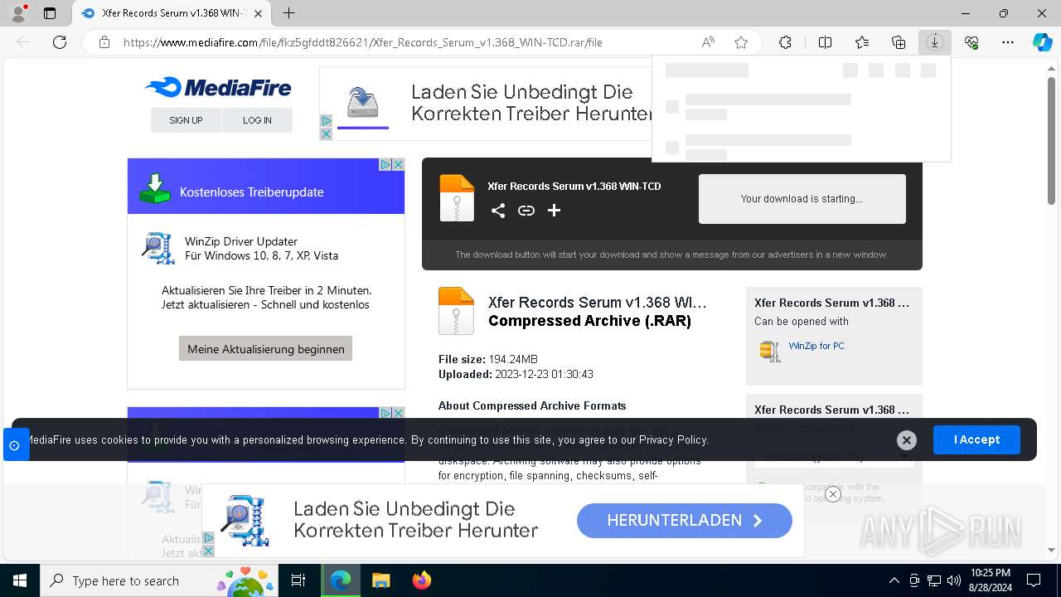Select the Xfer Records Serum browser tab
This screenshot has width=1061, height=597.
pos(172,13)
